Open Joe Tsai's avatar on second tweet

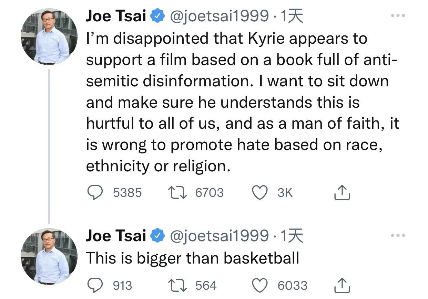pos(49,257)
